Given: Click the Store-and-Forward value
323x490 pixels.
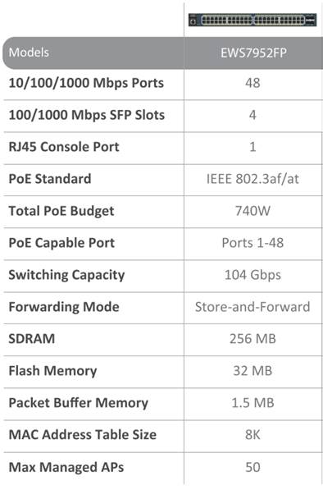Looking at the screenshot, I should pyautogui.click(x=252, y=307).
